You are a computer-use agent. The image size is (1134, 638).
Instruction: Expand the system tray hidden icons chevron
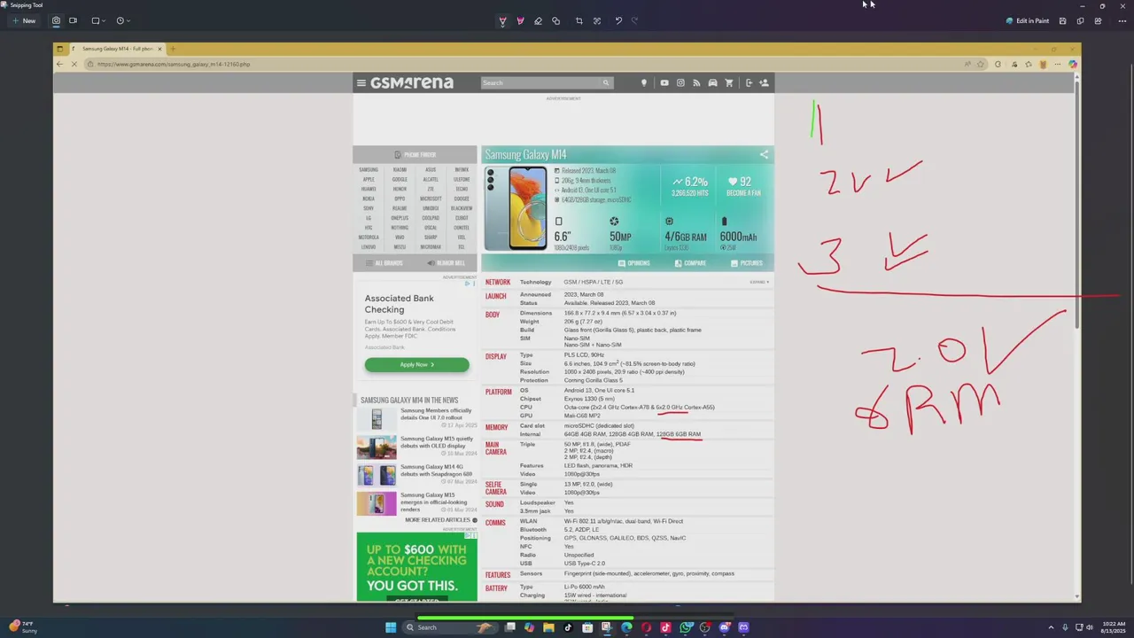coord(1051,627)
